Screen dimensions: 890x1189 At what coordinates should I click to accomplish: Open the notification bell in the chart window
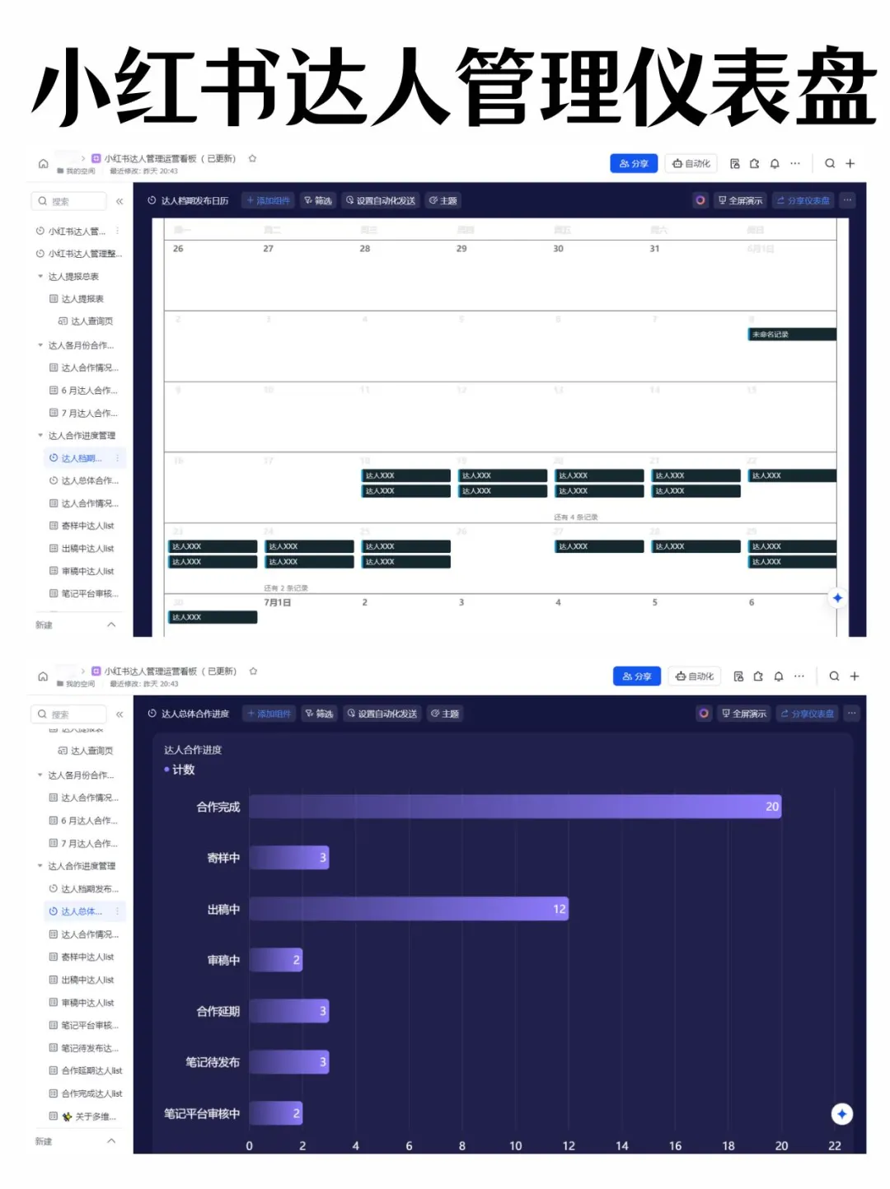(779, 676)
